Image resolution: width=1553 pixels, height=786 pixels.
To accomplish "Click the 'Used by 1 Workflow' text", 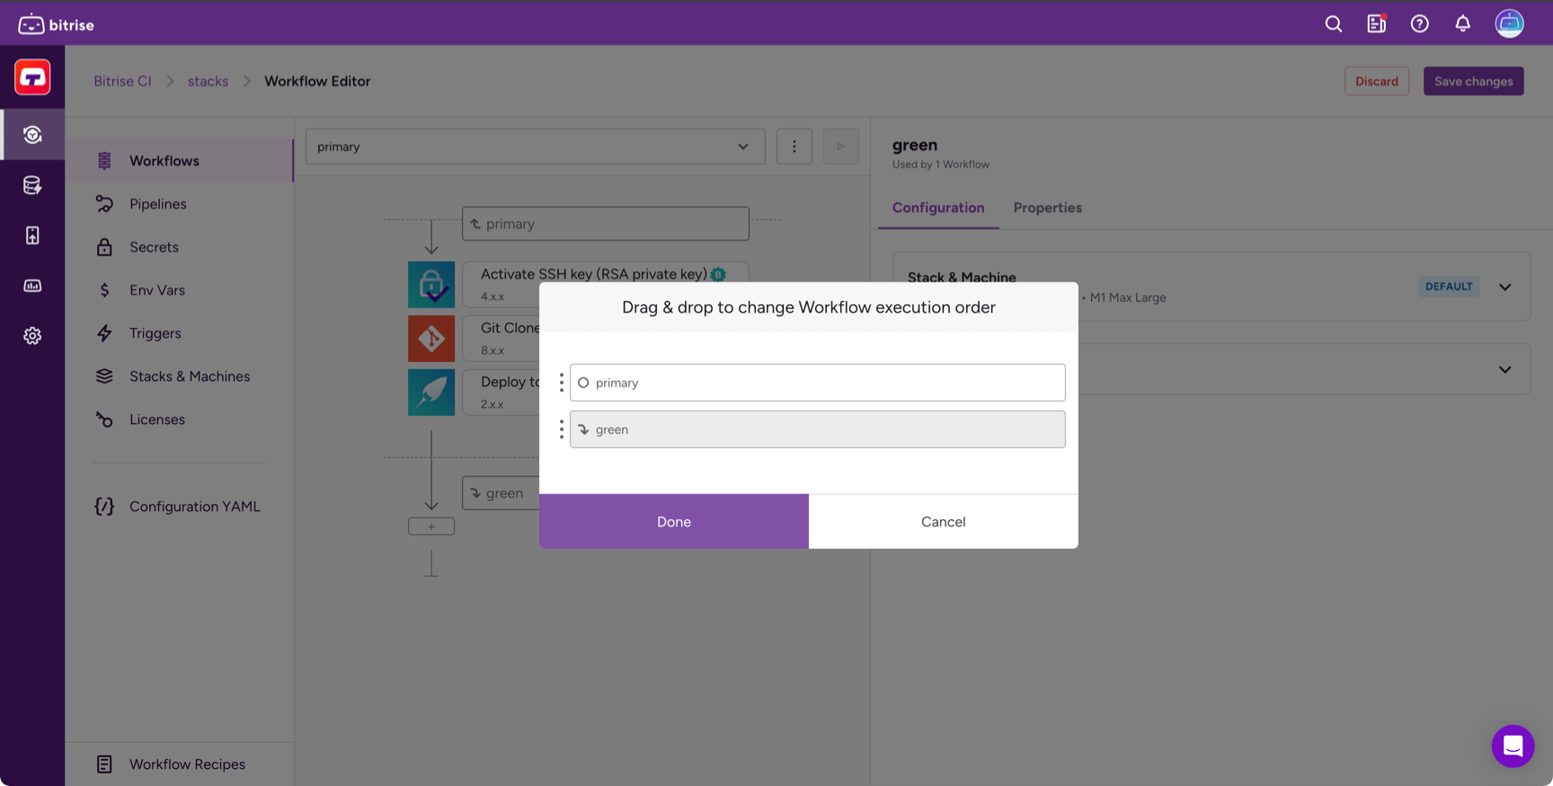I will [x=941, y=164].
